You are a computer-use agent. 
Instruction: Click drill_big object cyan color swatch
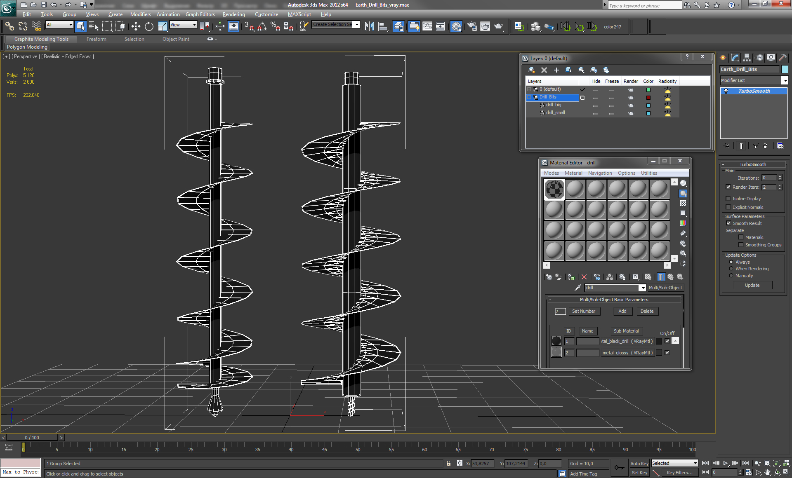point(648,105)
